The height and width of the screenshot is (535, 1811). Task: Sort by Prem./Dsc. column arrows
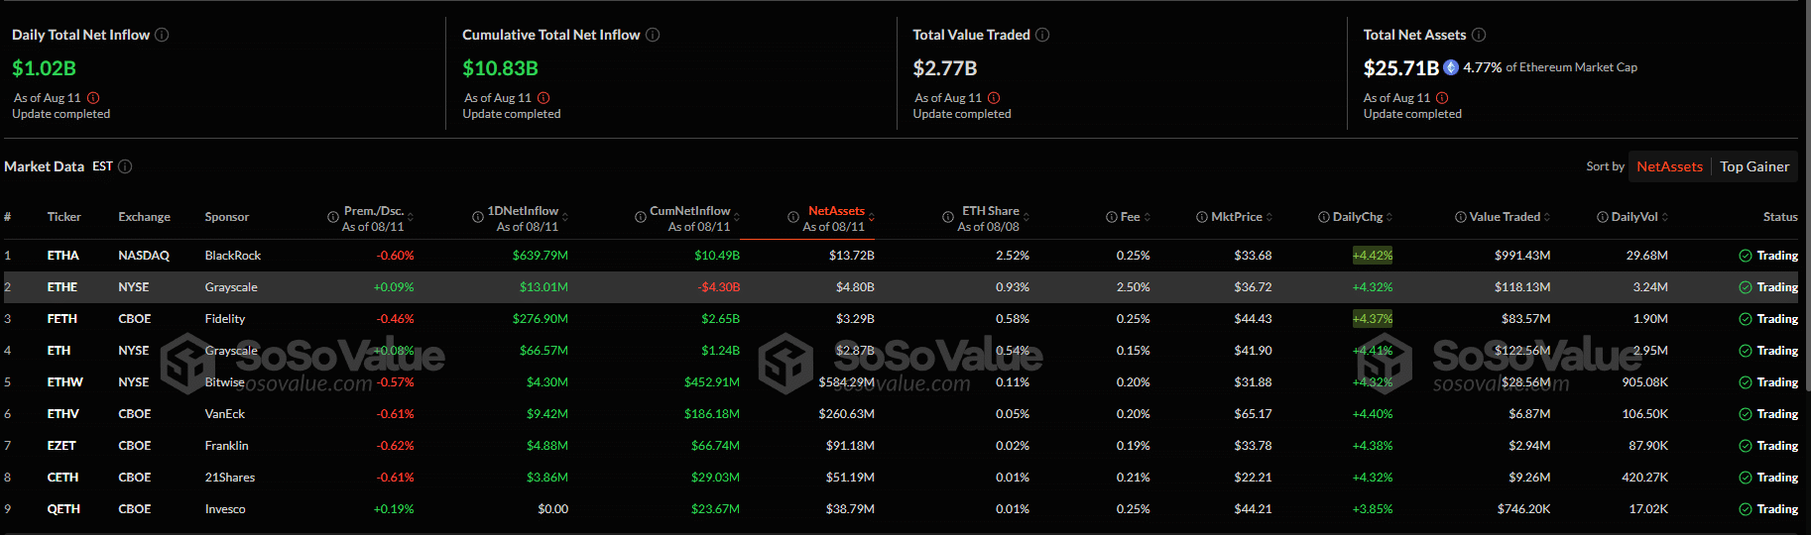[411, 217]
